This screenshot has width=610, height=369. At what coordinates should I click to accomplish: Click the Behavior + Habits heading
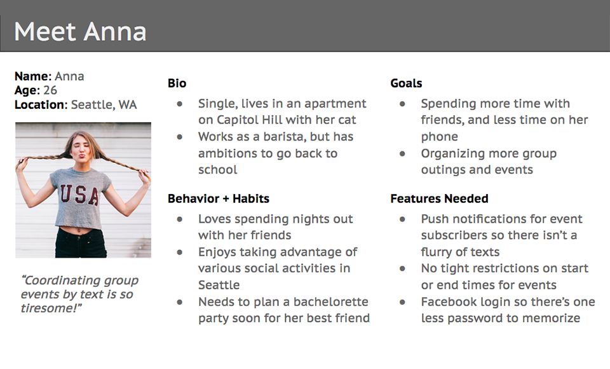(x=219, y=198)
